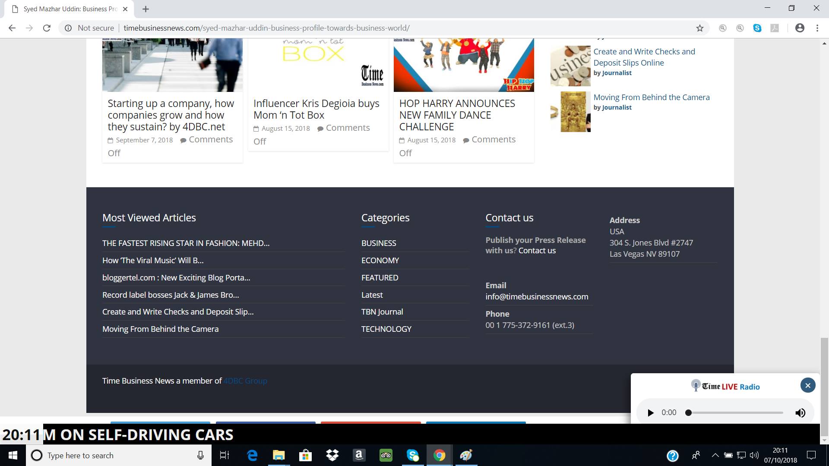Screen dimensions: 829x466
Task: Open Windows action center notifications
Action: pyautogui.click(x=811, y=455)
